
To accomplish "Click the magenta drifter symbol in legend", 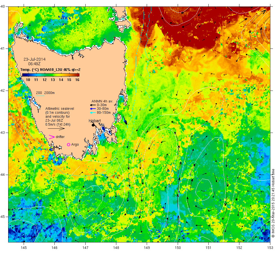I will coord(52,137).
